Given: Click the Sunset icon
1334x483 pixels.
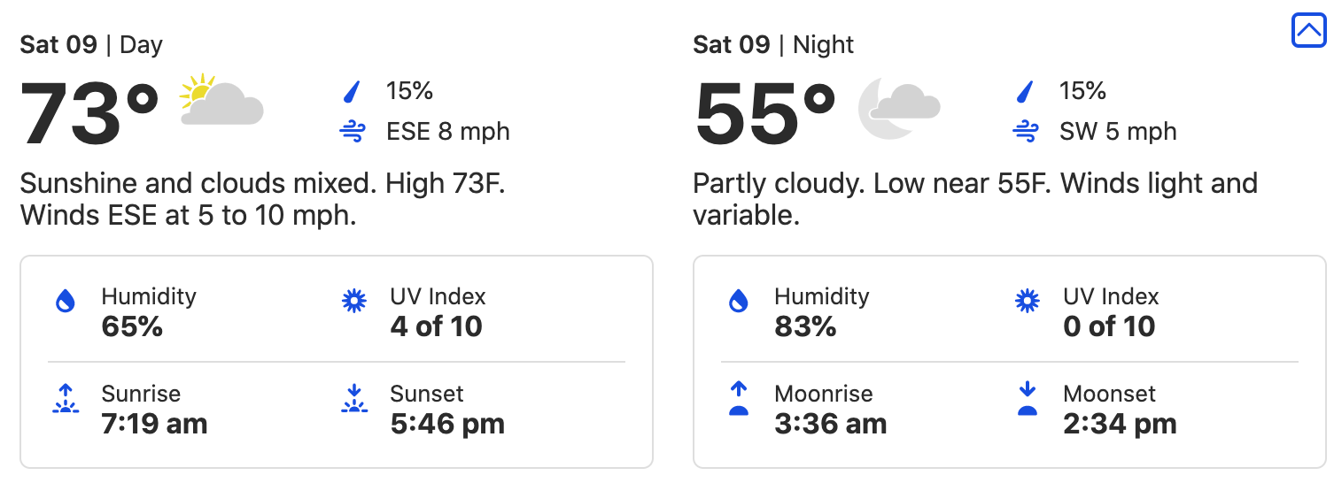Looking at the screenshot, I should tap(353, 400).
